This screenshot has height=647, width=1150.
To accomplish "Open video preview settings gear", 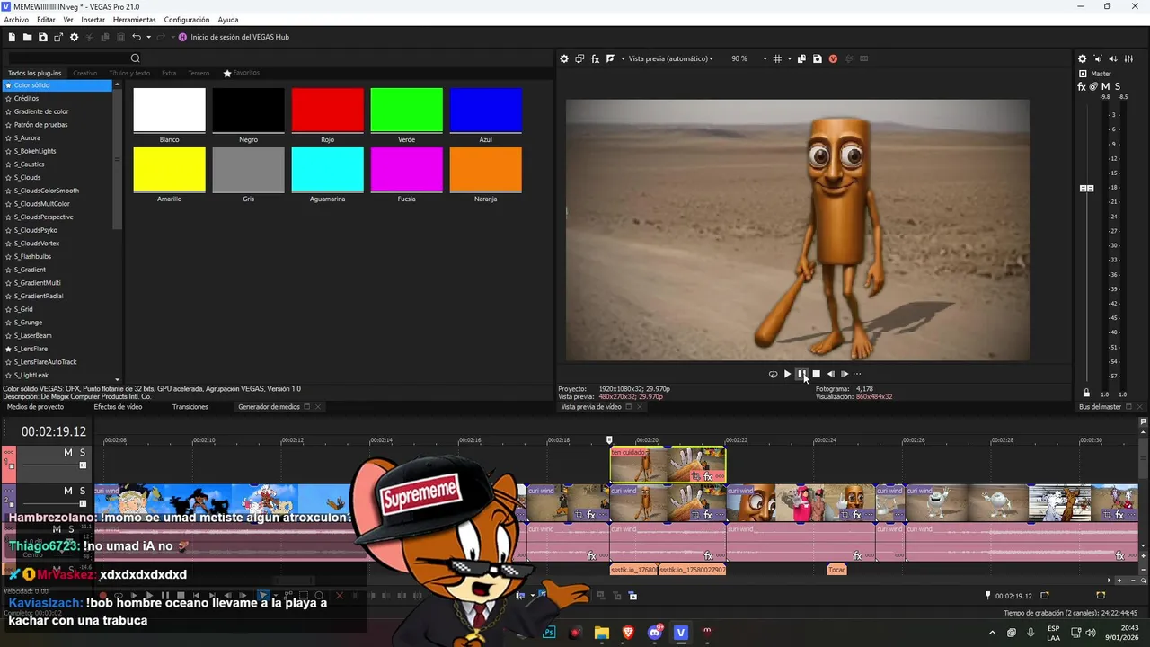I will 564,58.
